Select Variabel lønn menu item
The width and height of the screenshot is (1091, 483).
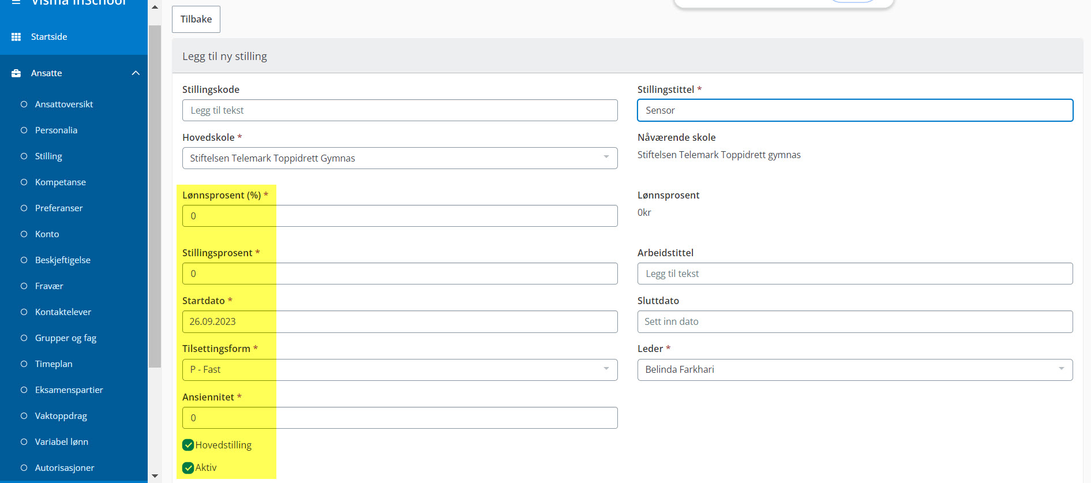[x=61, y=442]
